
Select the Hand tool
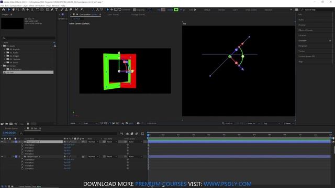pos(13,9)
